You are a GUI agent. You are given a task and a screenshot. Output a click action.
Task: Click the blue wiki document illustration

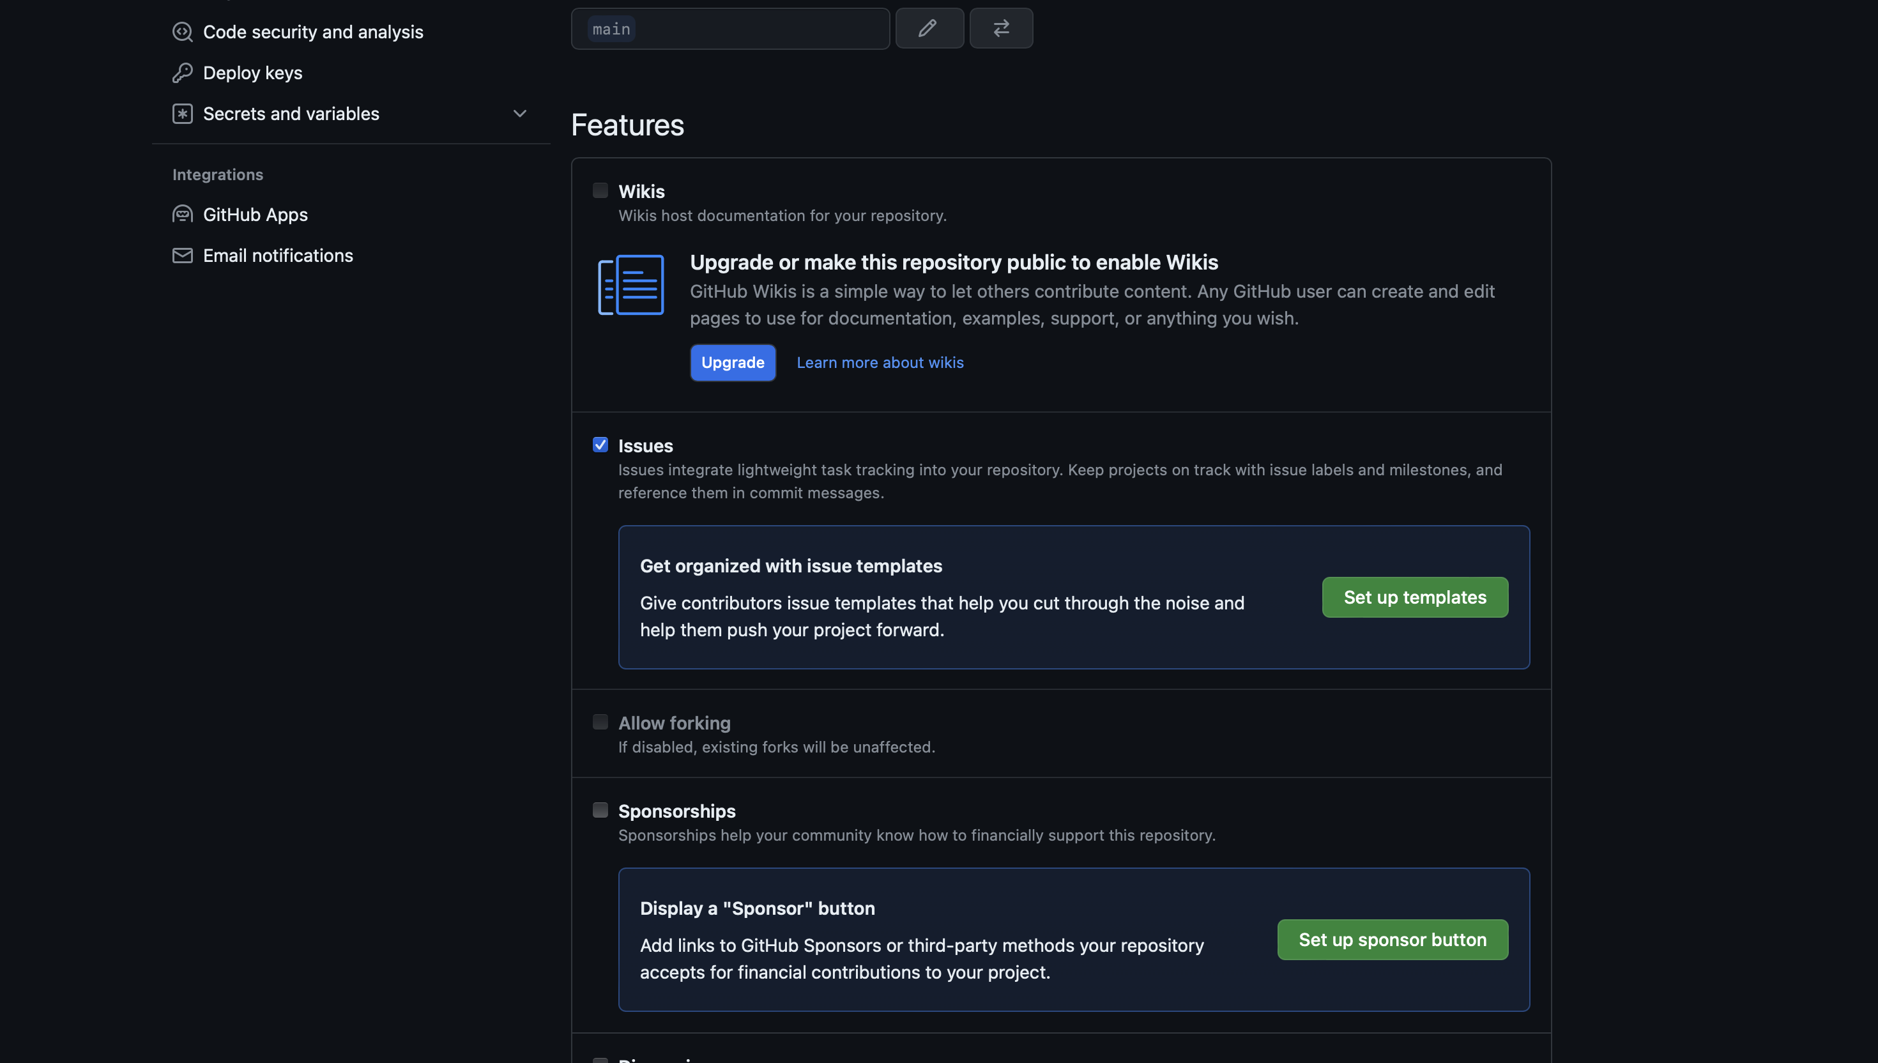click(630, 285)
